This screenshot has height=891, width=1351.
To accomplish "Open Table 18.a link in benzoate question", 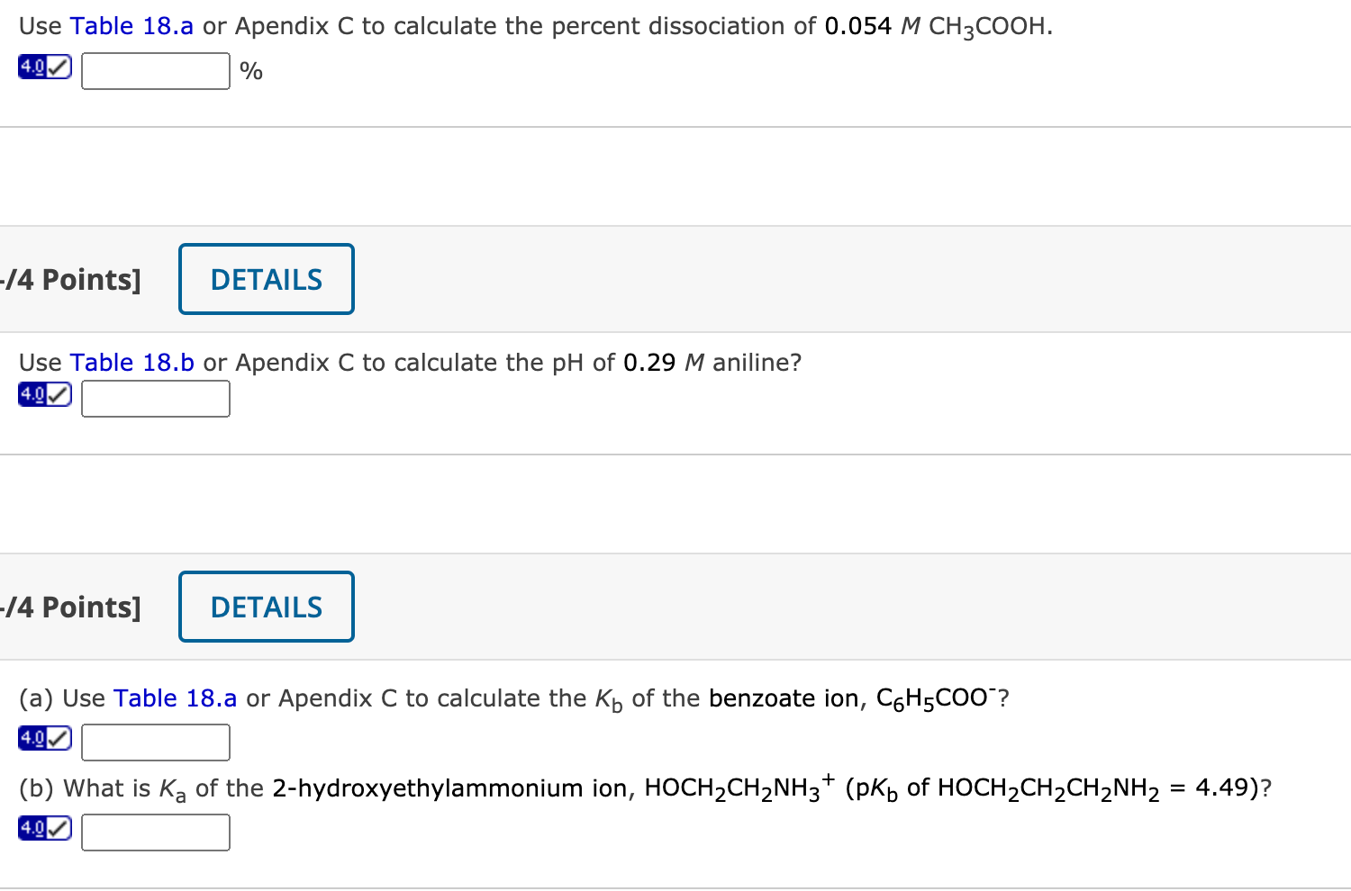I will (x=175, y=698).
